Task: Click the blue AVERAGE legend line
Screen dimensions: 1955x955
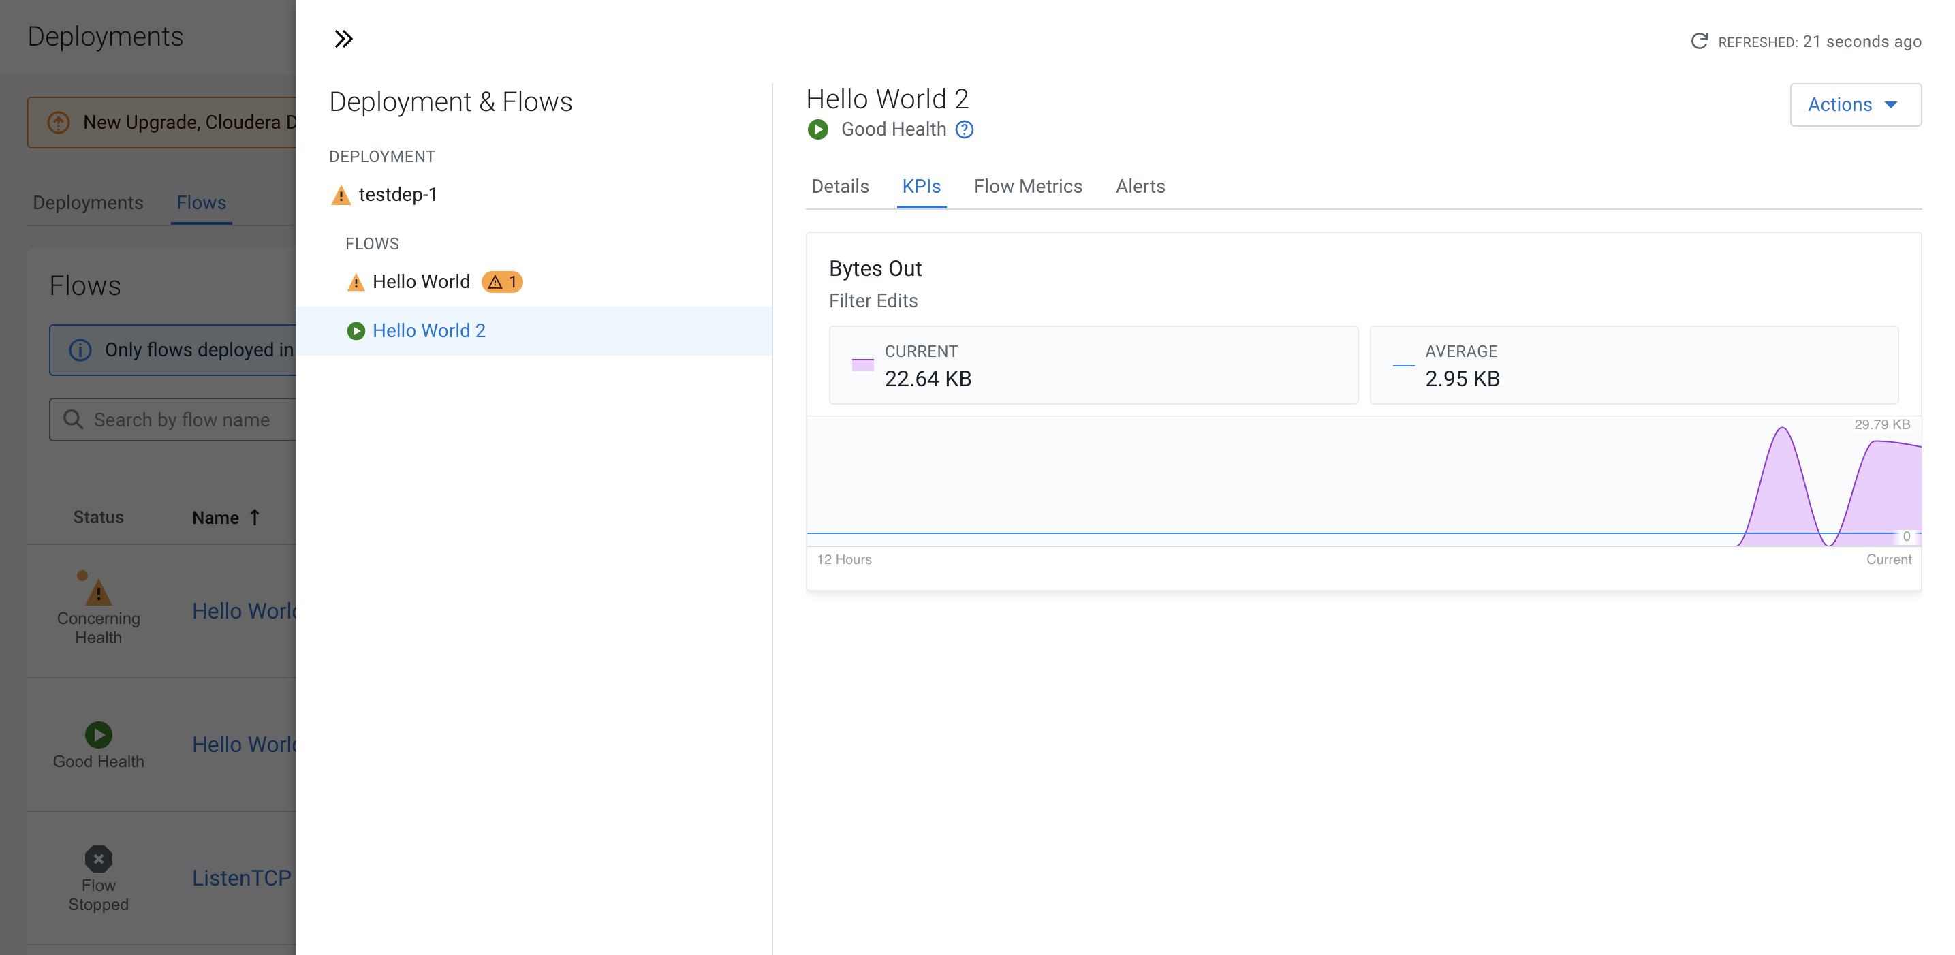Action: (x=1403, y=365)
